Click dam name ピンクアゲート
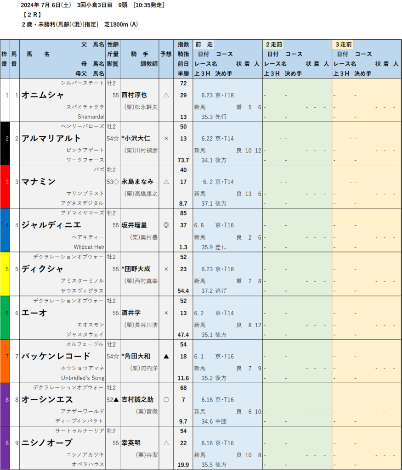This screenshot has height=470, width=402. (85, 150)
